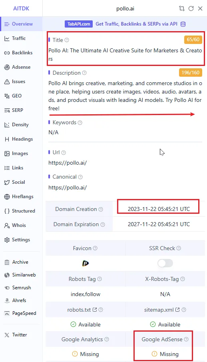Open the robots.txt external link icon
207x362 pixels.
coord(95,310)
